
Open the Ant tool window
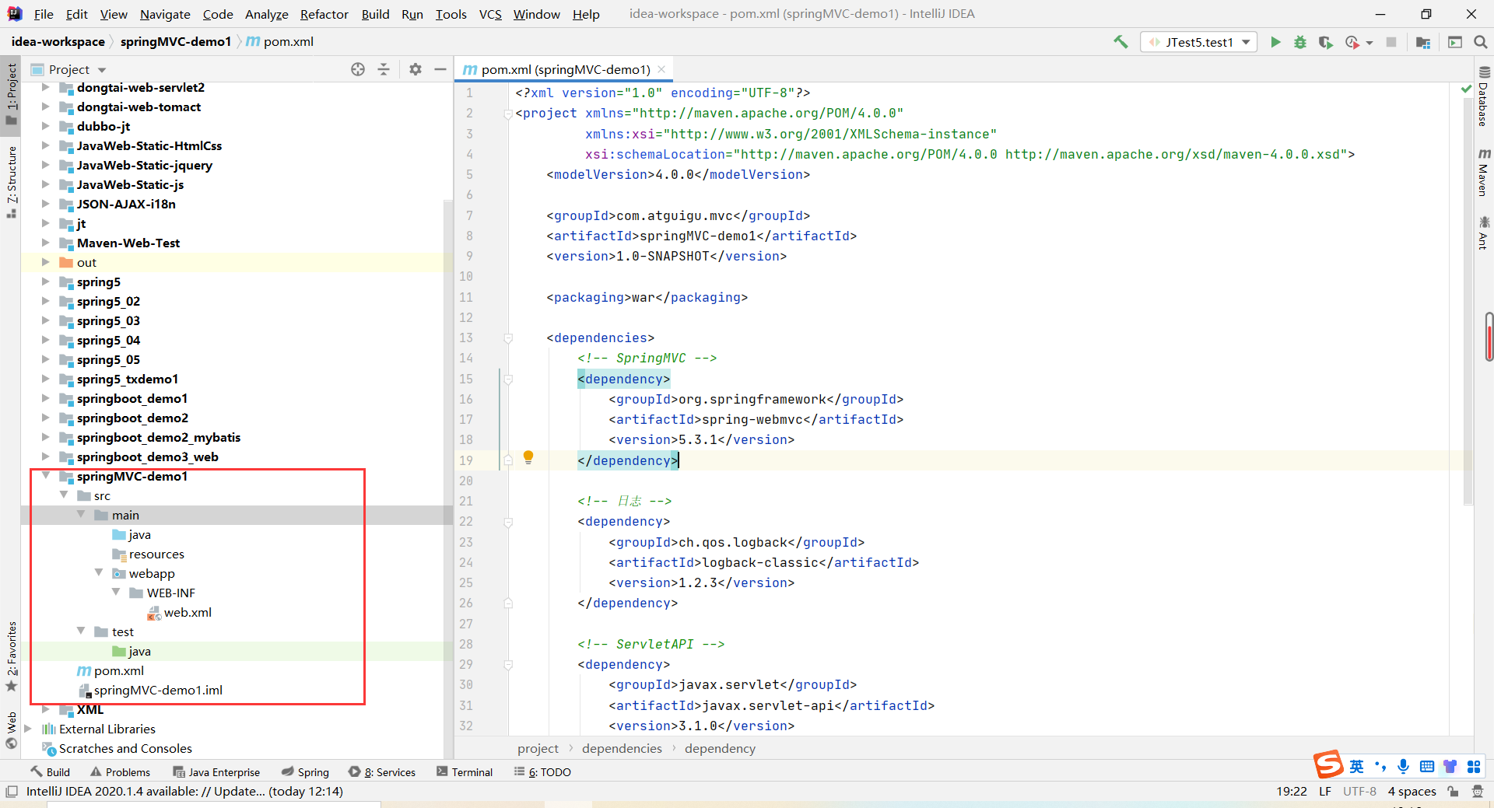coord(1483,233)
